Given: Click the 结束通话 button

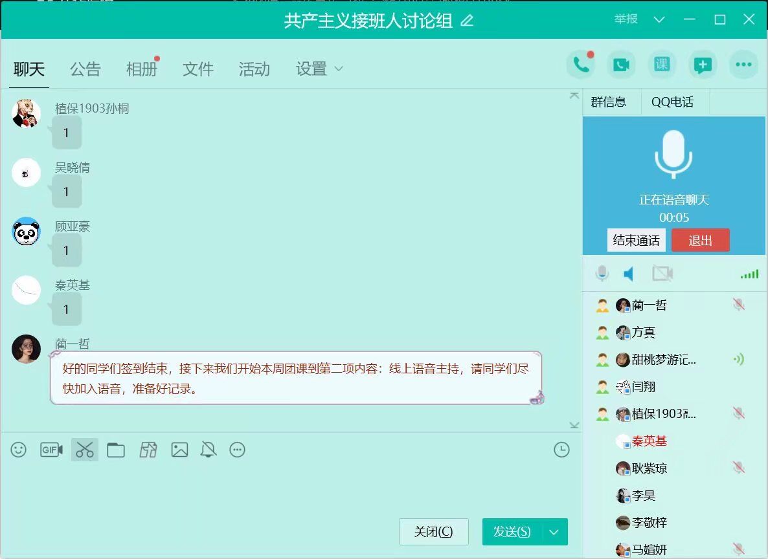Looking at the screenshot, I should (x=636, y=241).
